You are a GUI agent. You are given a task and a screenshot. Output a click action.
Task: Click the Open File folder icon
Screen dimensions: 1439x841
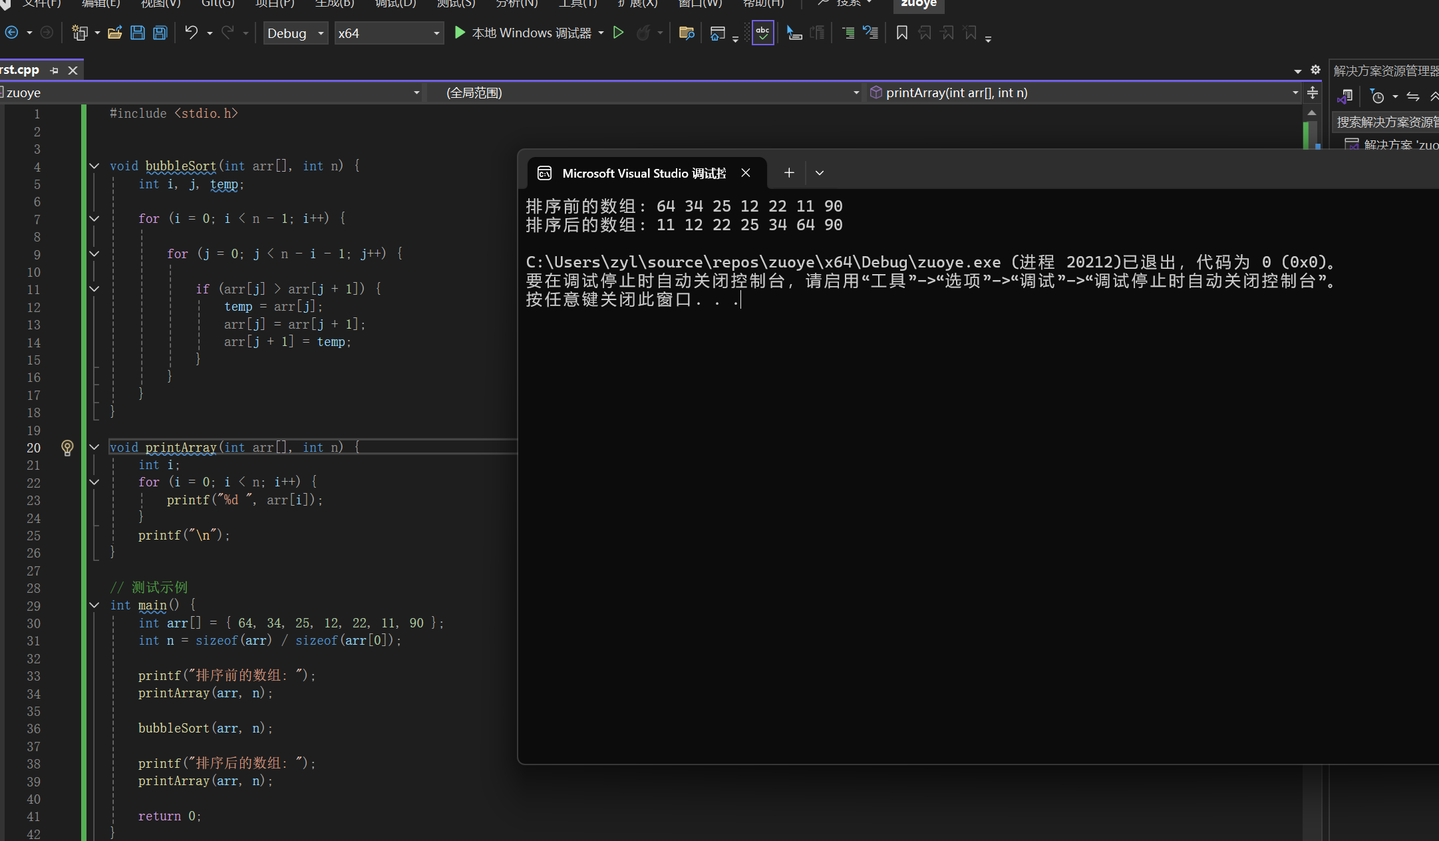114,33
